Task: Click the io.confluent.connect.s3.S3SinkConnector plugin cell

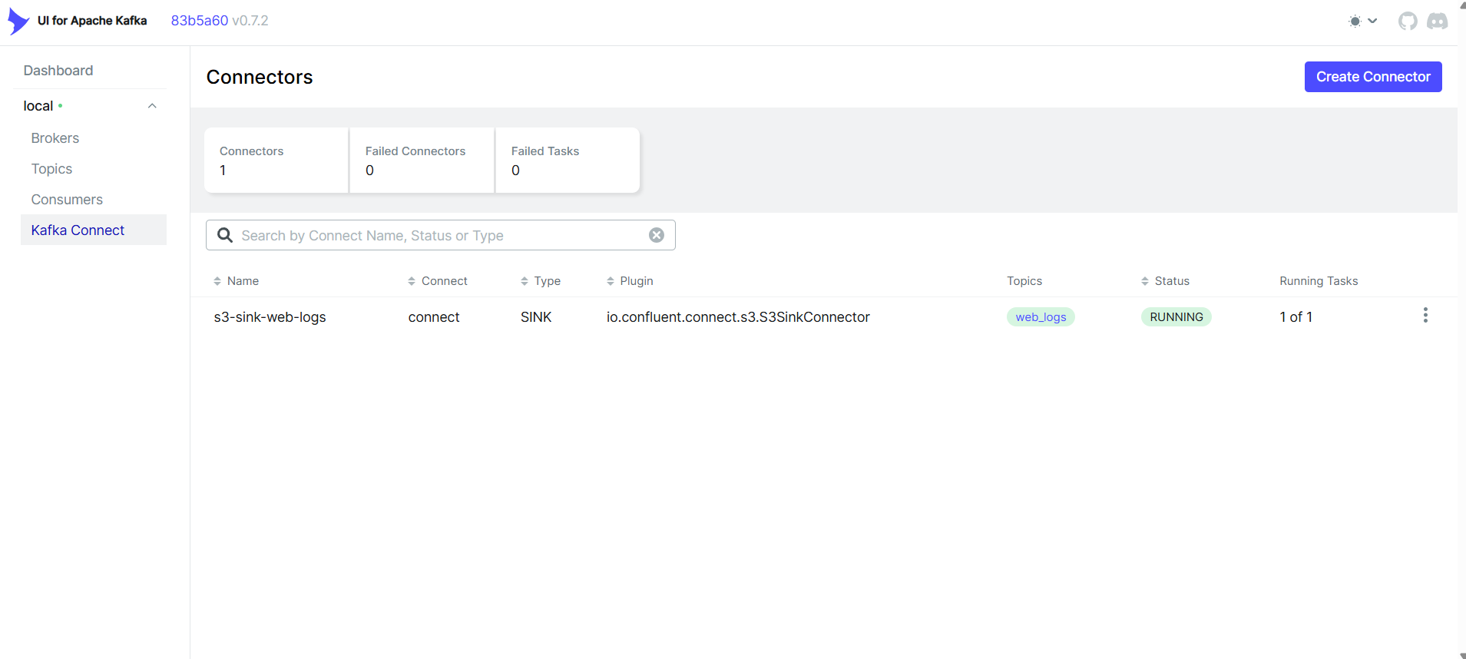Action: [738, 317]
